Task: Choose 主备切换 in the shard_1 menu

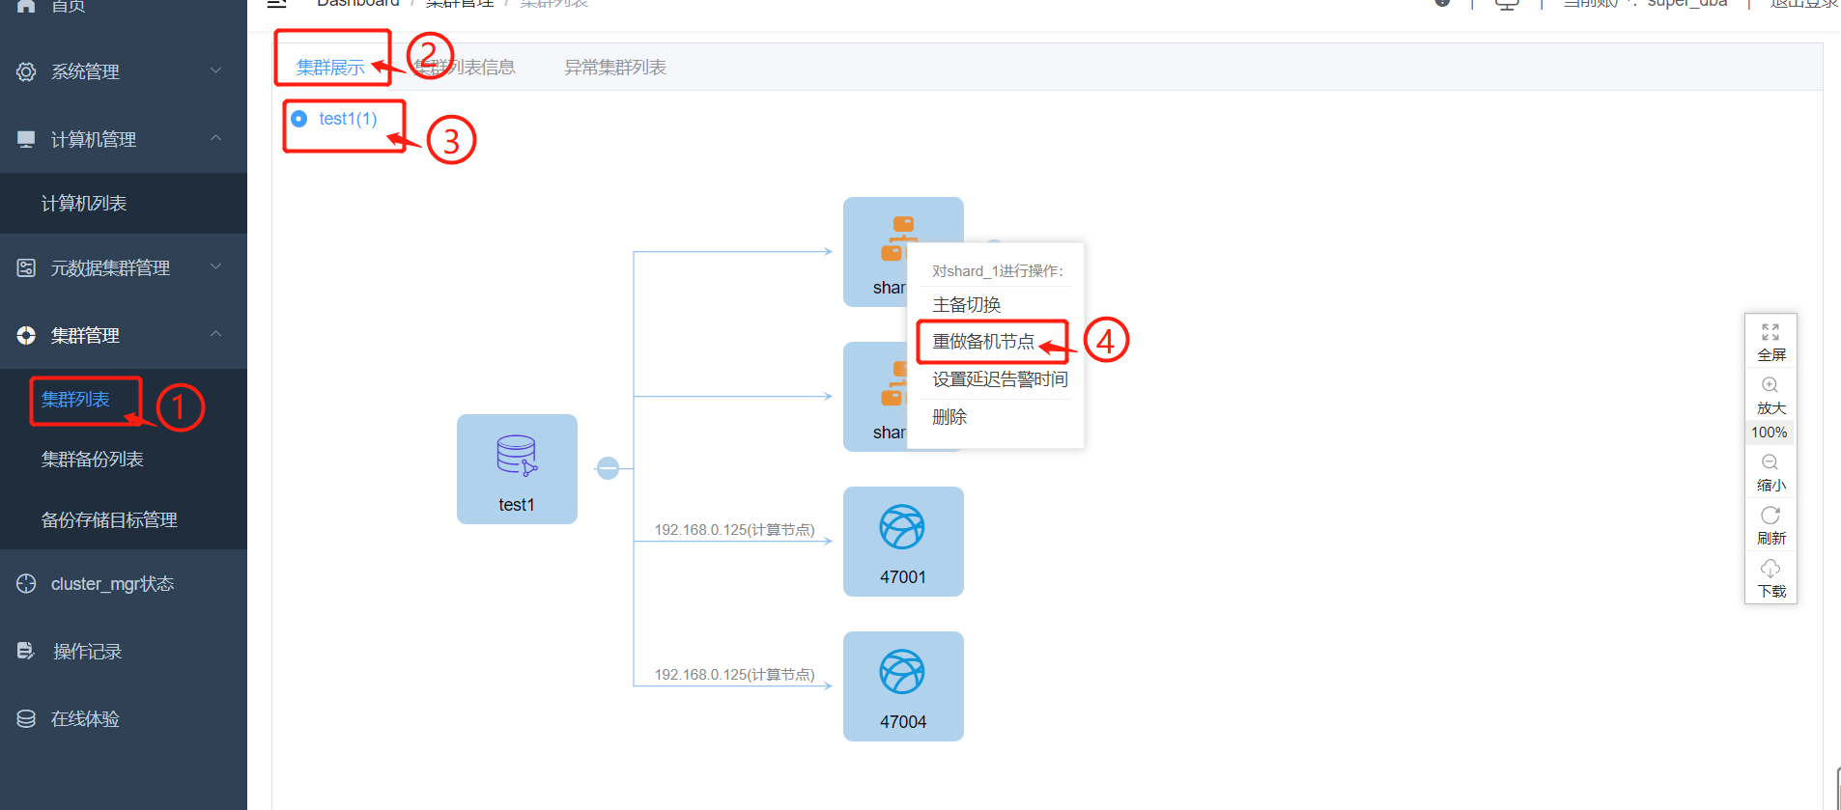Action: tap(967, 305)
